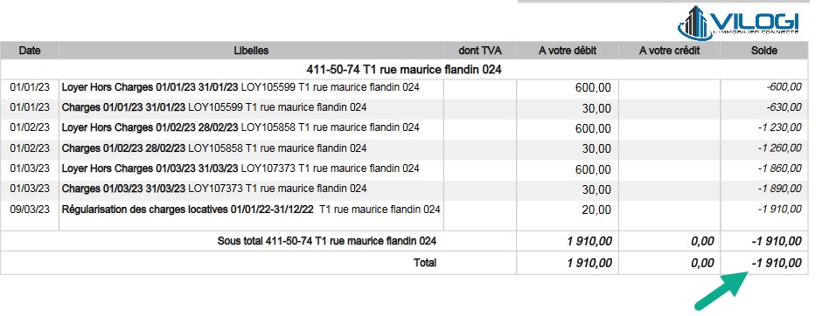
Task: Select the Sous total 411-50-74 label
Action: (327, 241)
